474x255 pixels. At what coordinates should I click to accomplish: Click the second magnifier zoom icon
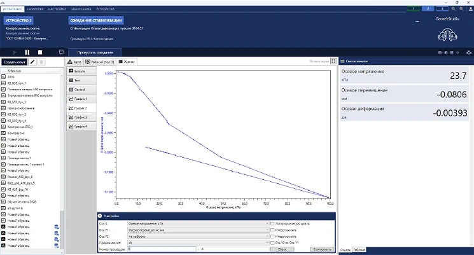tap(461, 9)
